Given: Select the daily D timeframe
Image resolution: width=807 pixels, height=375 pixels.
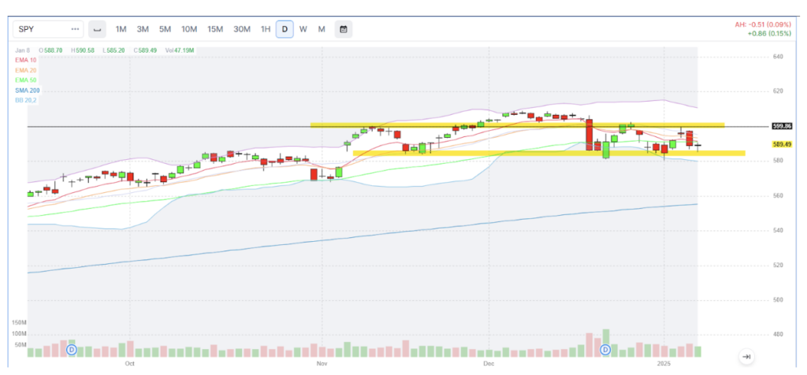Looking at the screenshot, I should (284, 29).
